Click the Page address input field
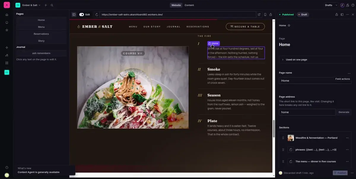The height and width of the screenshot is (179, 356). 307,112
